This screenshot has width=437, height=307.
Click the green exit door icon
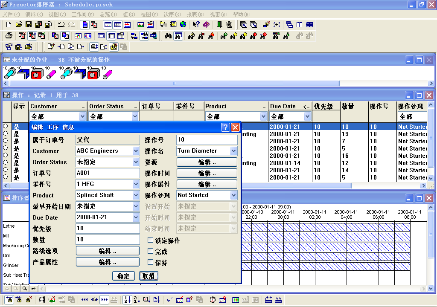[219, 24]
